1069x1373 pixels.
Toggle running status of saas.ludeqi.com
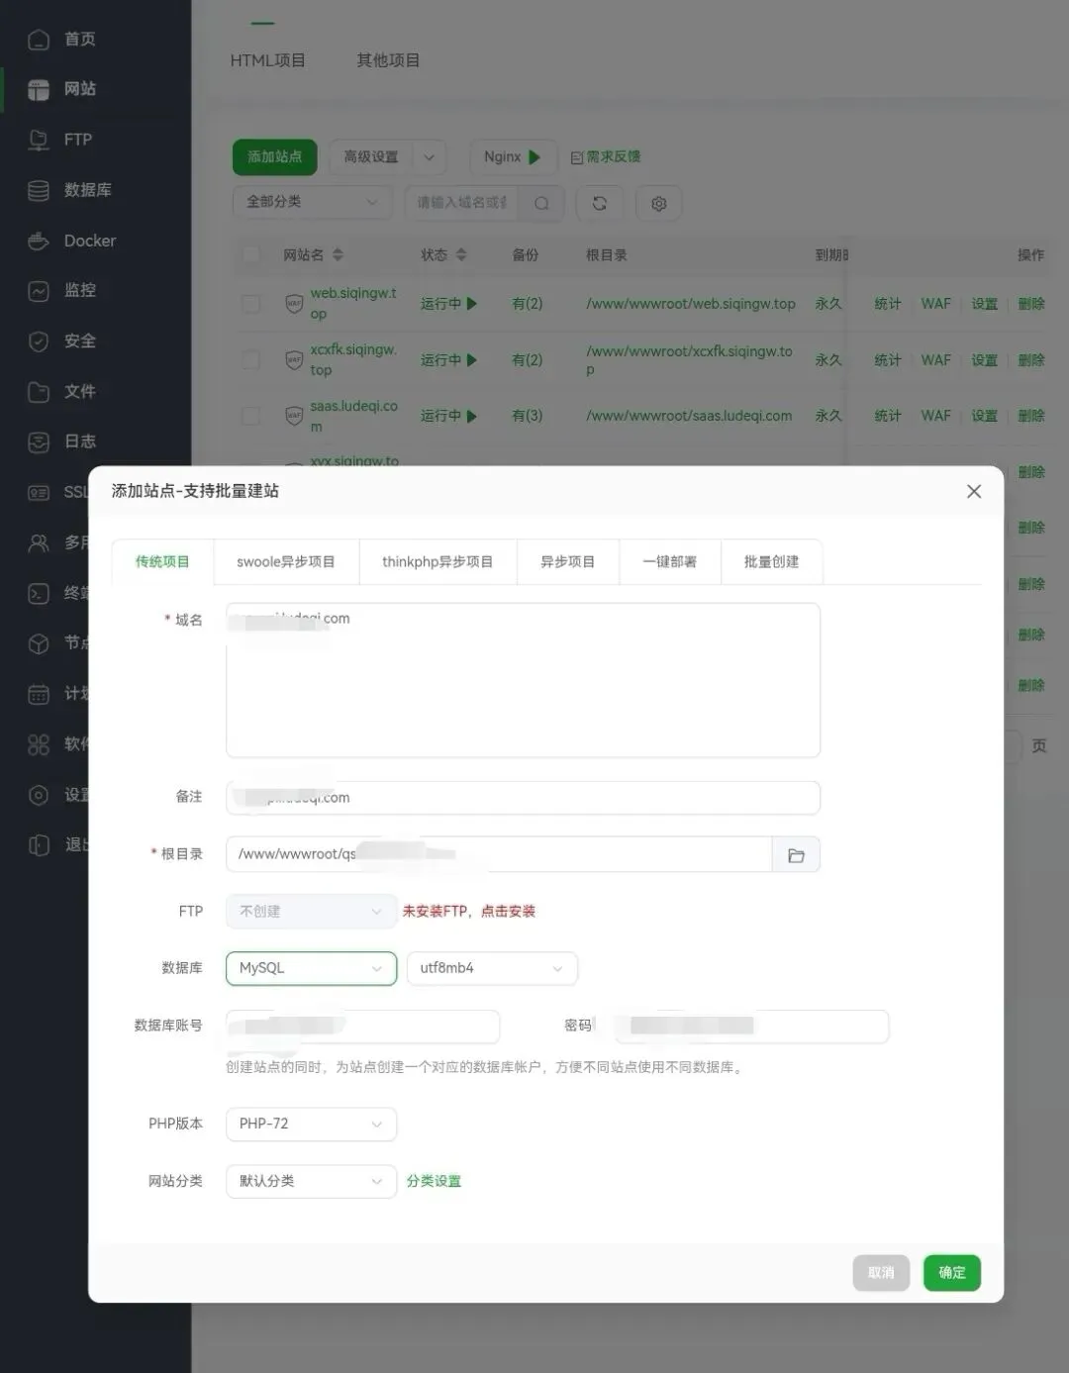[x=448, y=416]
